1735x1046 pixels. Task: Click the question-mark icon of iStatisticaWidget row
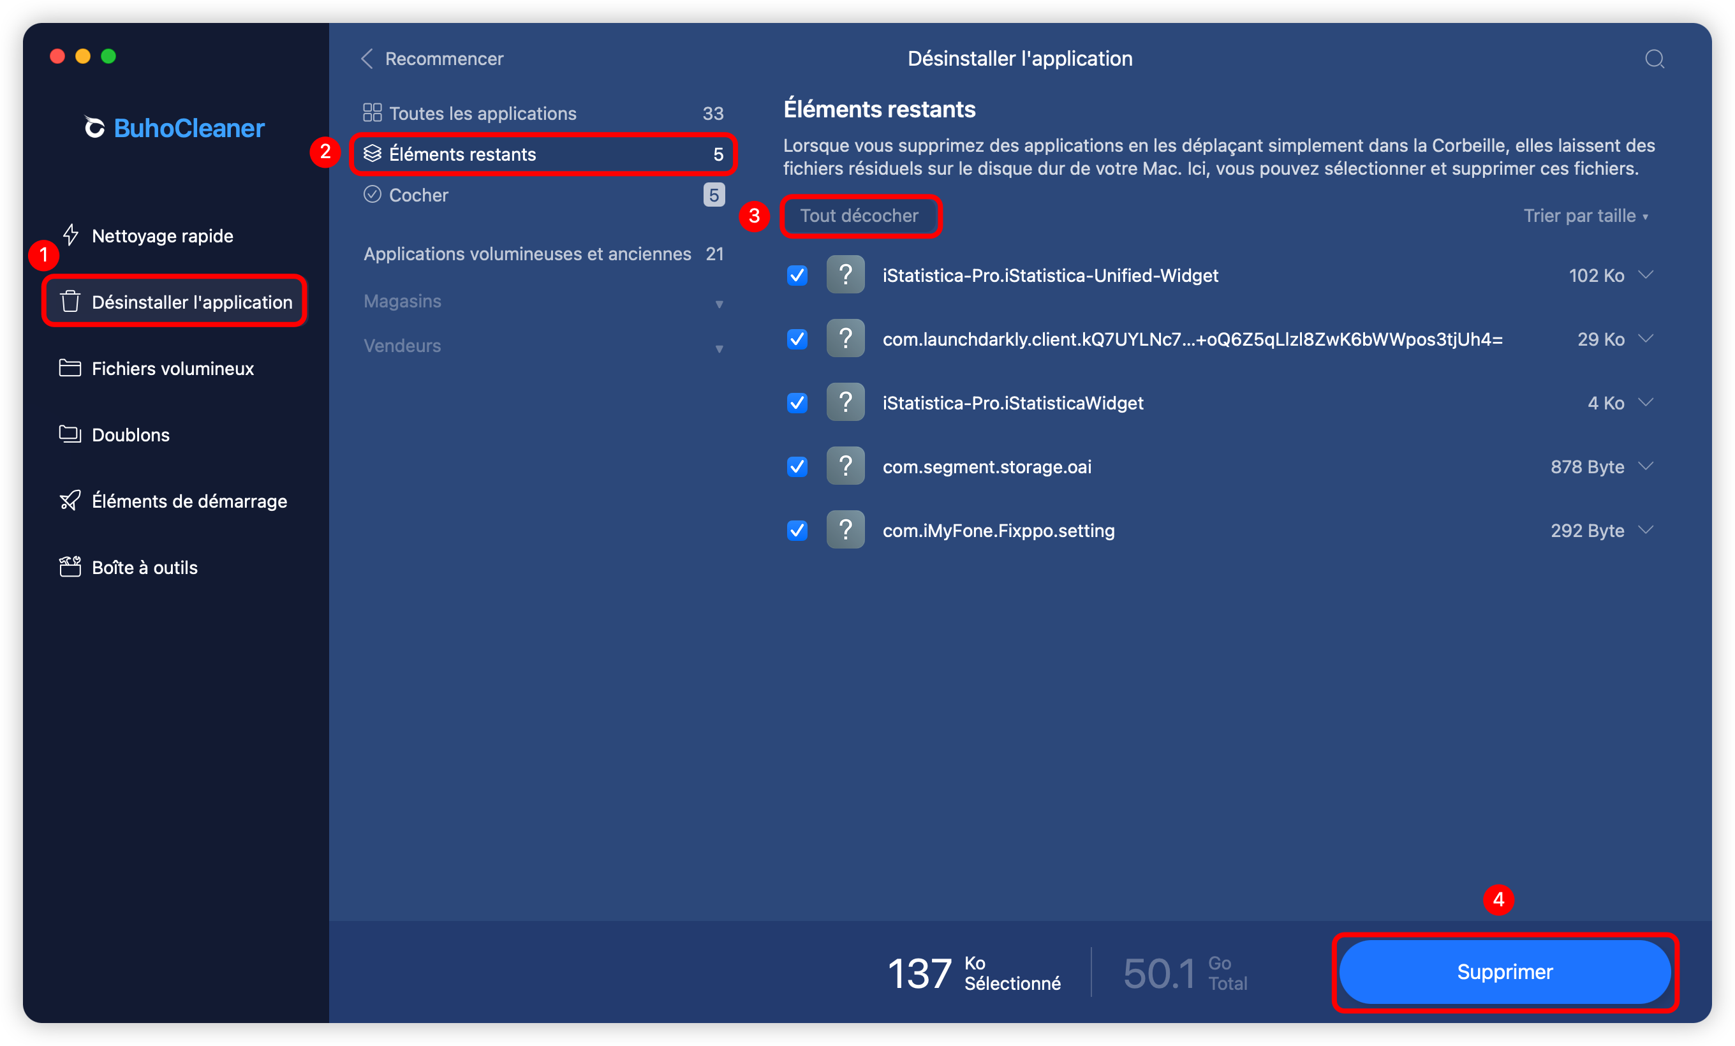845,402
